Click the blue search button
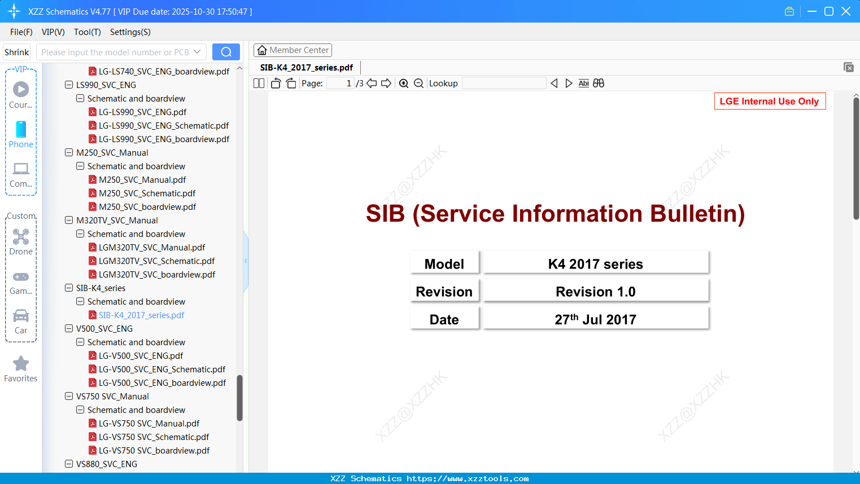The image size is (860, 484). point(226,52)
